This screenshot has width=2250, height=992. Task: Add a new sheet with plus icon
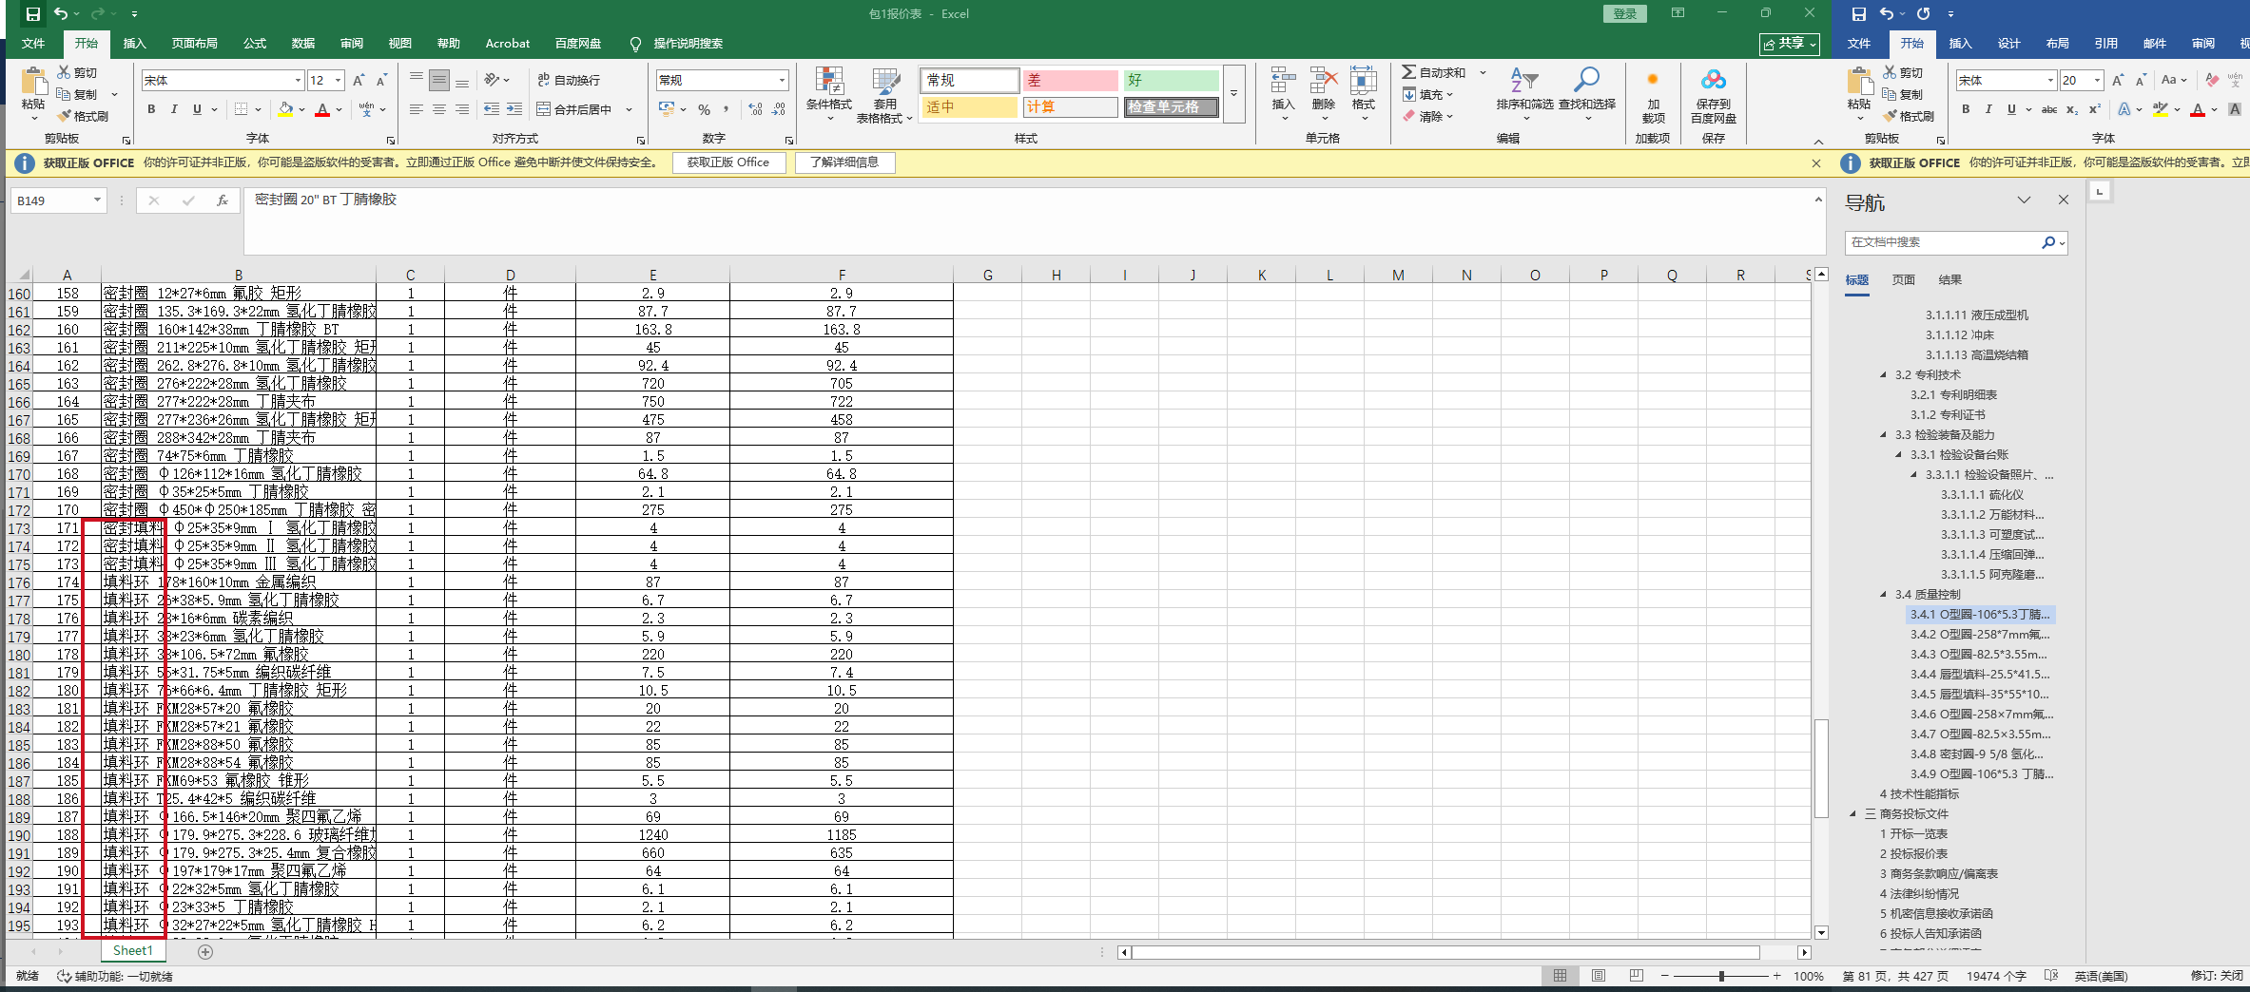[204, 951]
